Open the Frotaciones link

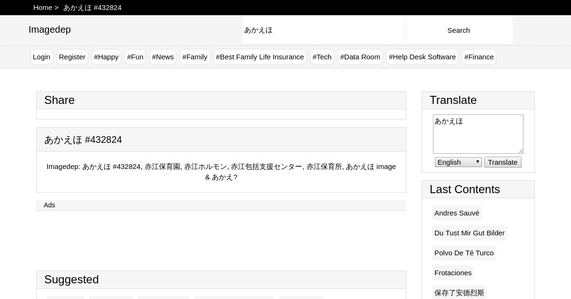[453, 273]
